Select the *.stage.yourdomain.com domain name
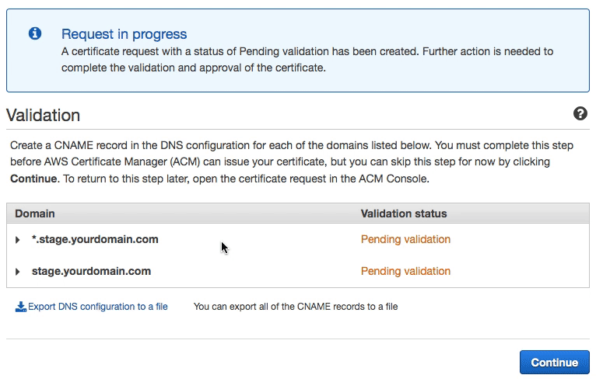This screenshot has height=382, width=596. tap(95, 239)
